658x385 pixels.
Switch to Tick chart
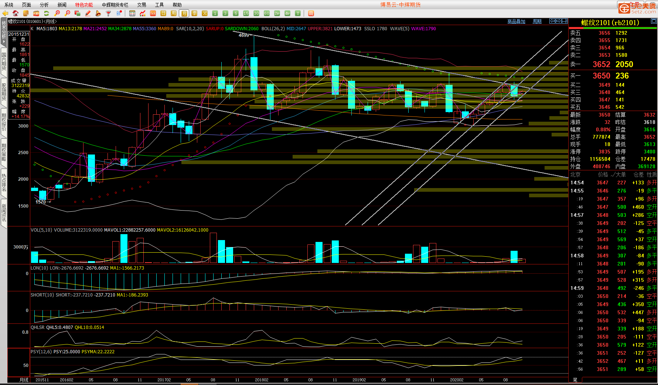pos(153,13)
